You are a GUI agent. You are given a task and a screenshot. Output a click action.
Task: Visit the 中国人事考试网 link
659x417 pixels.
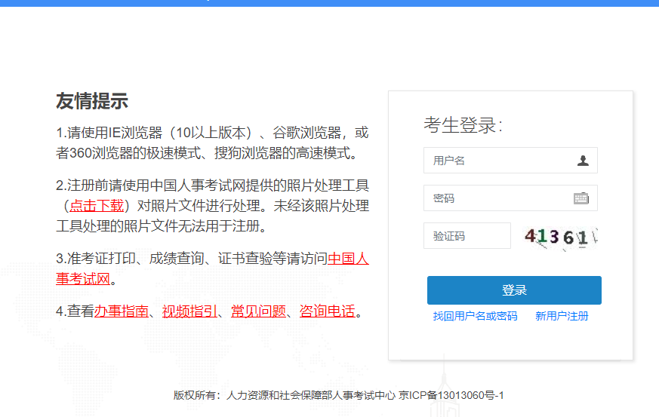pyautogui.click(x=348, y=259)
